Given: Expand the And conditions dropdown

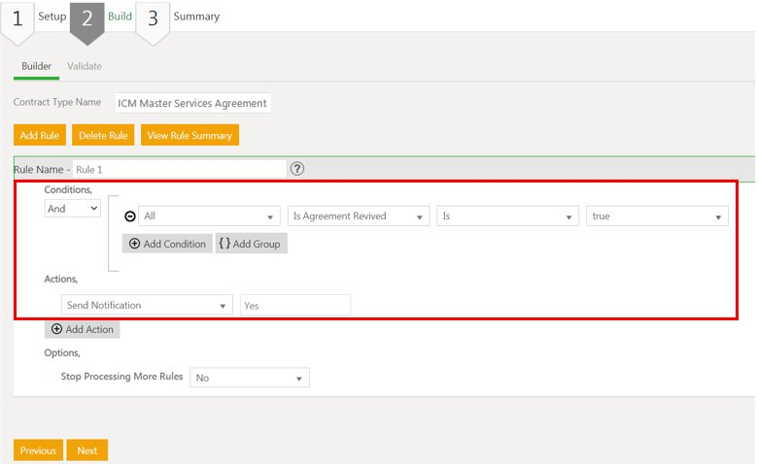Looking at the screenshot, I should (x=72, y=208).
